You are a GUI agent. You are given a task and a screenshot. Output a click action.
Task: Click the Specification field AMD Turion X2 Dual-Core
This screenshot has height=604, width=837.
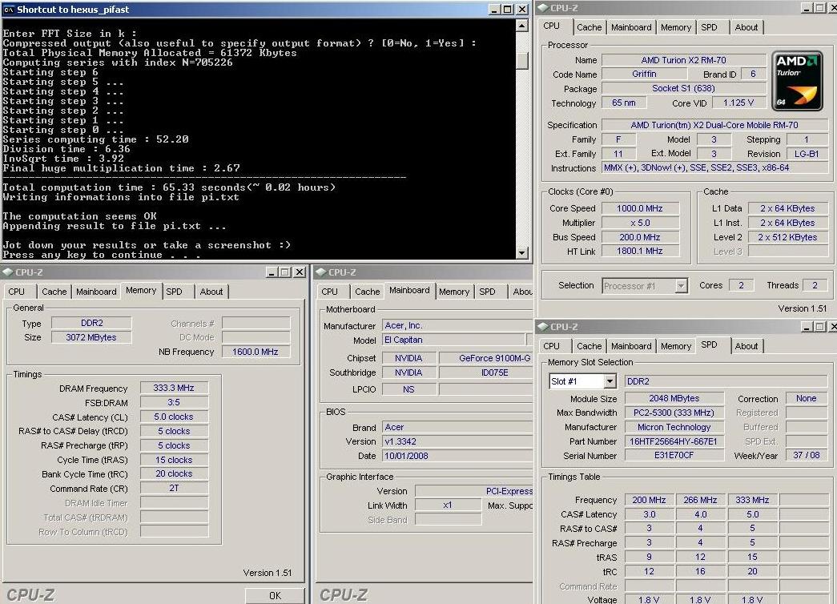click(715, 125)
